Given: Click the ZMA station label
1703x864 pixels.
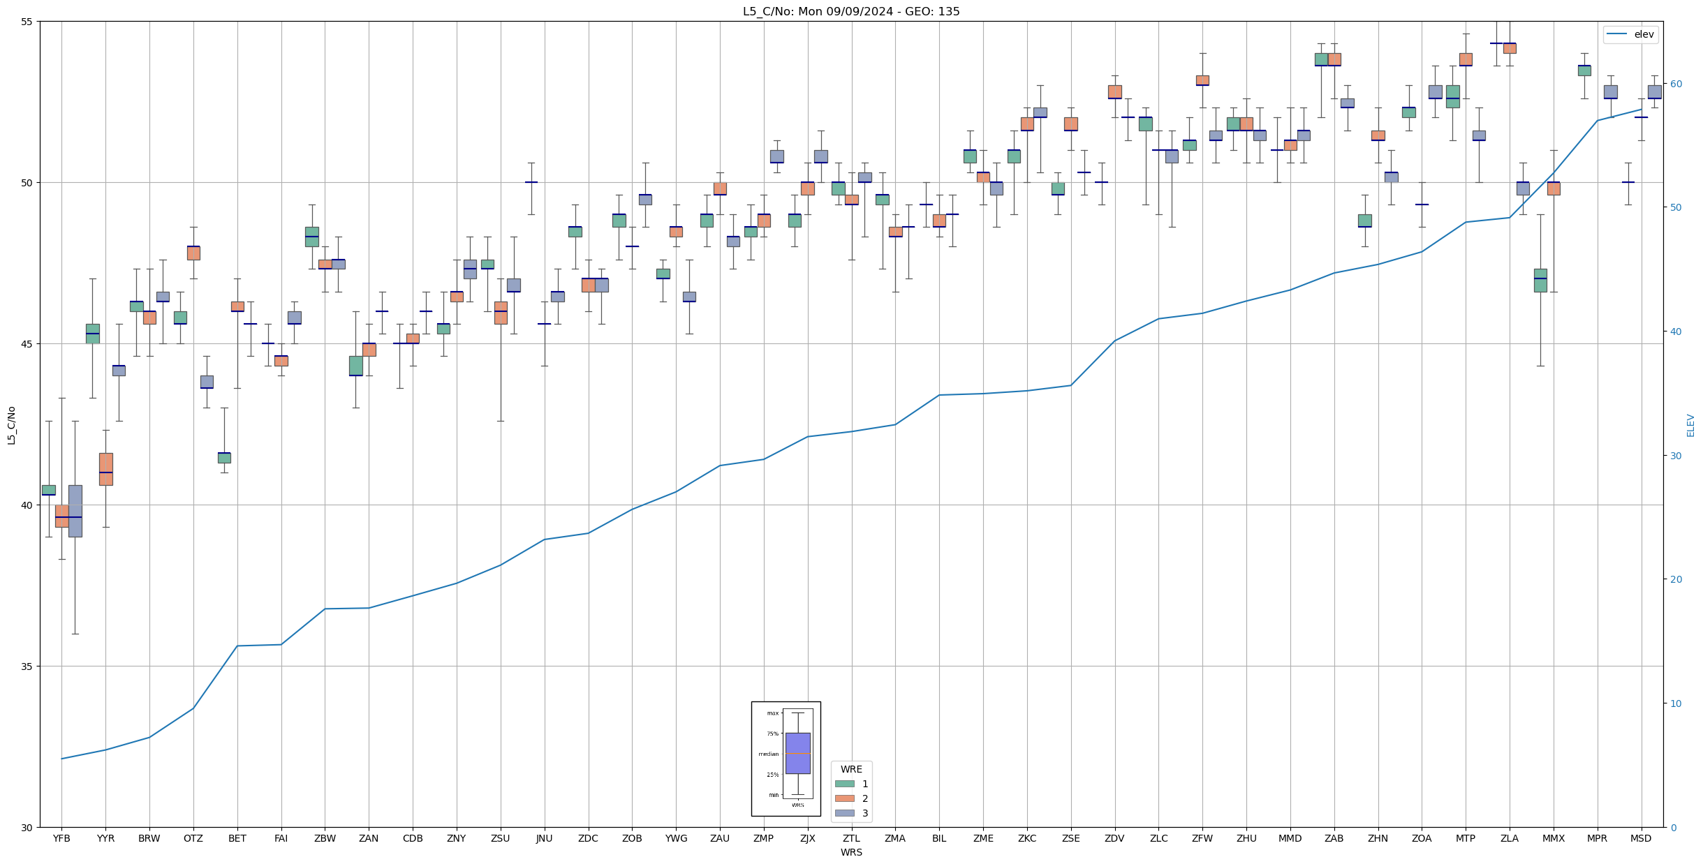Looking at the screenshot, I should tap(894, 838).
